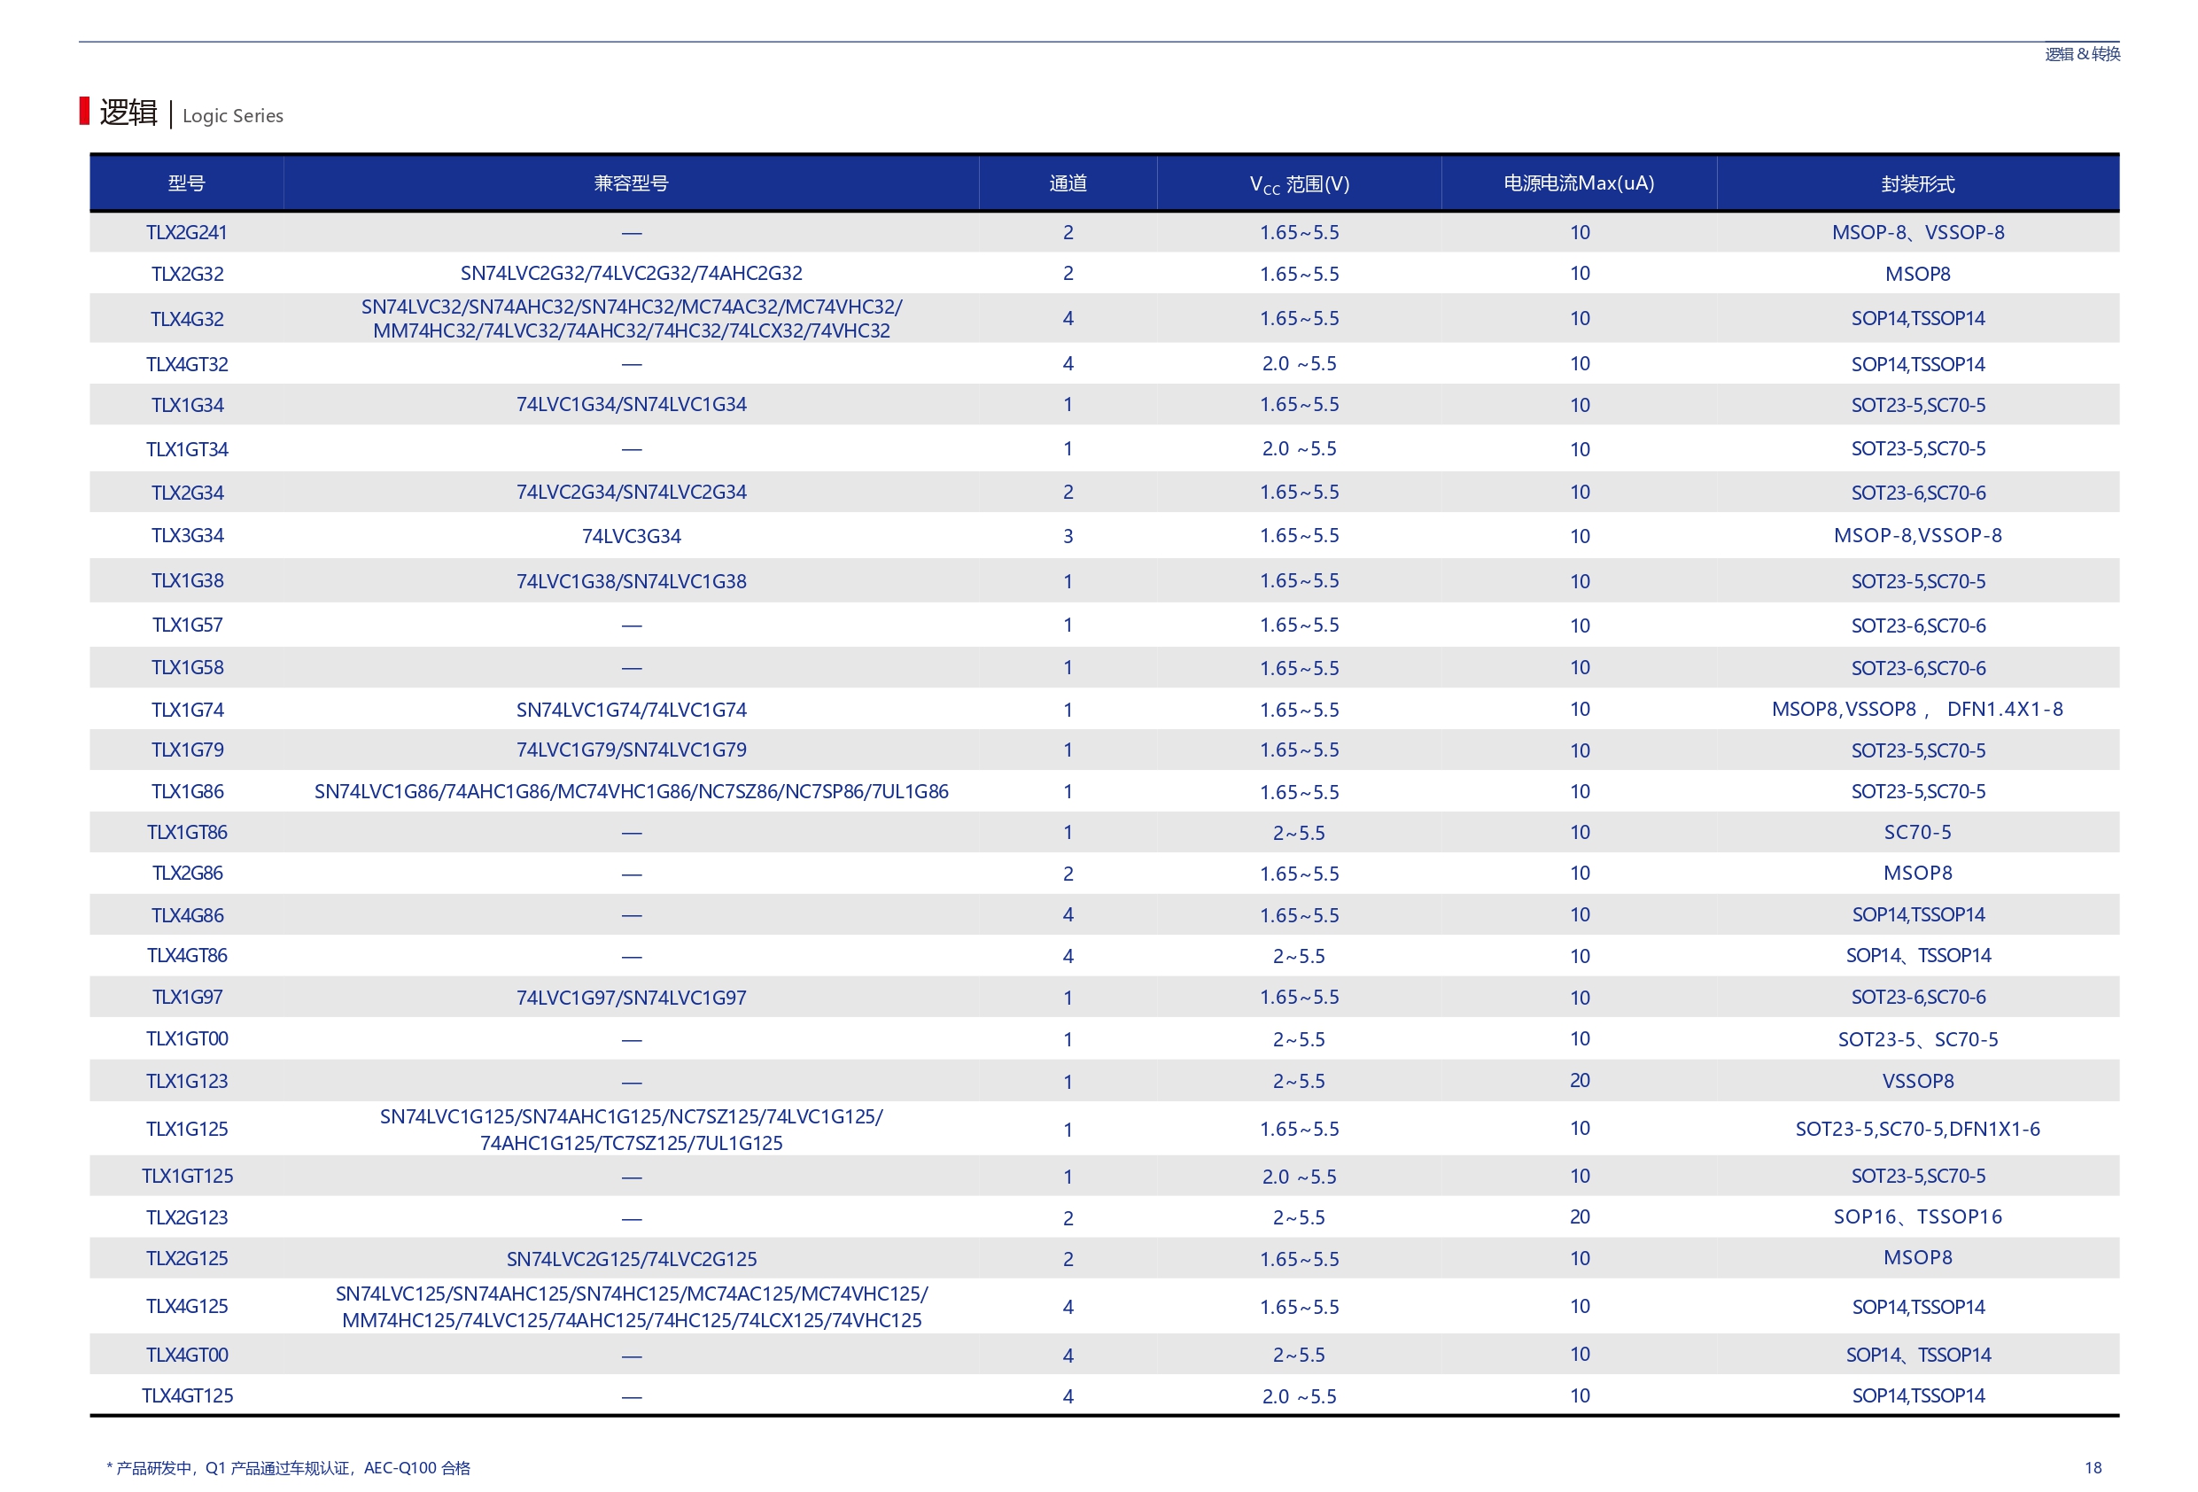This screenshot has height=1492, width=2198.
Task: Click the 逻辑&转换 page header text
Action: (x=2082, y=55)
